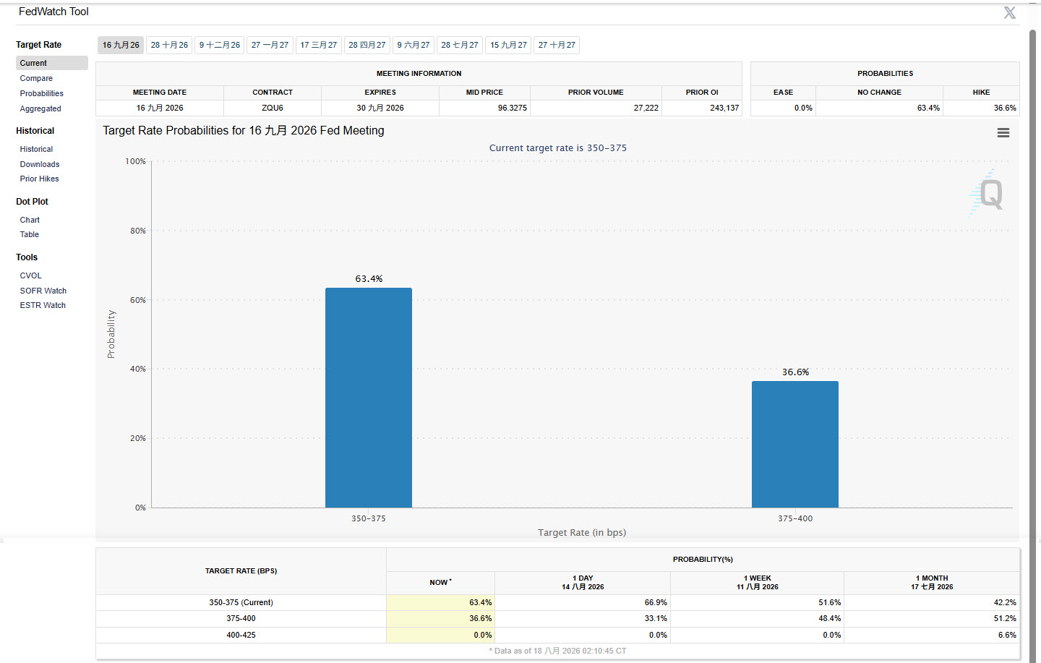The image size is (1041, 663).
Task: Select the 28 十月 26 meeting tab
Action: [x=169, y=45]
